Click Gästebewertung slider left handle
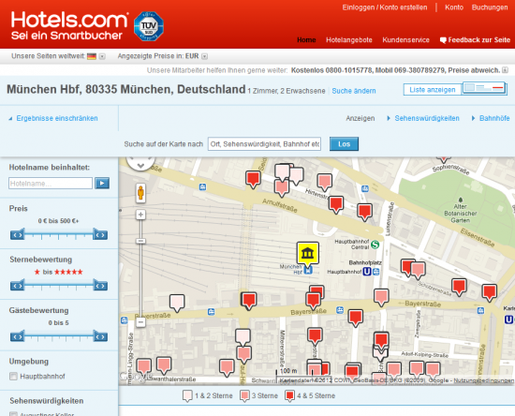This screenshot has height=416, width=515. point(18,336)
